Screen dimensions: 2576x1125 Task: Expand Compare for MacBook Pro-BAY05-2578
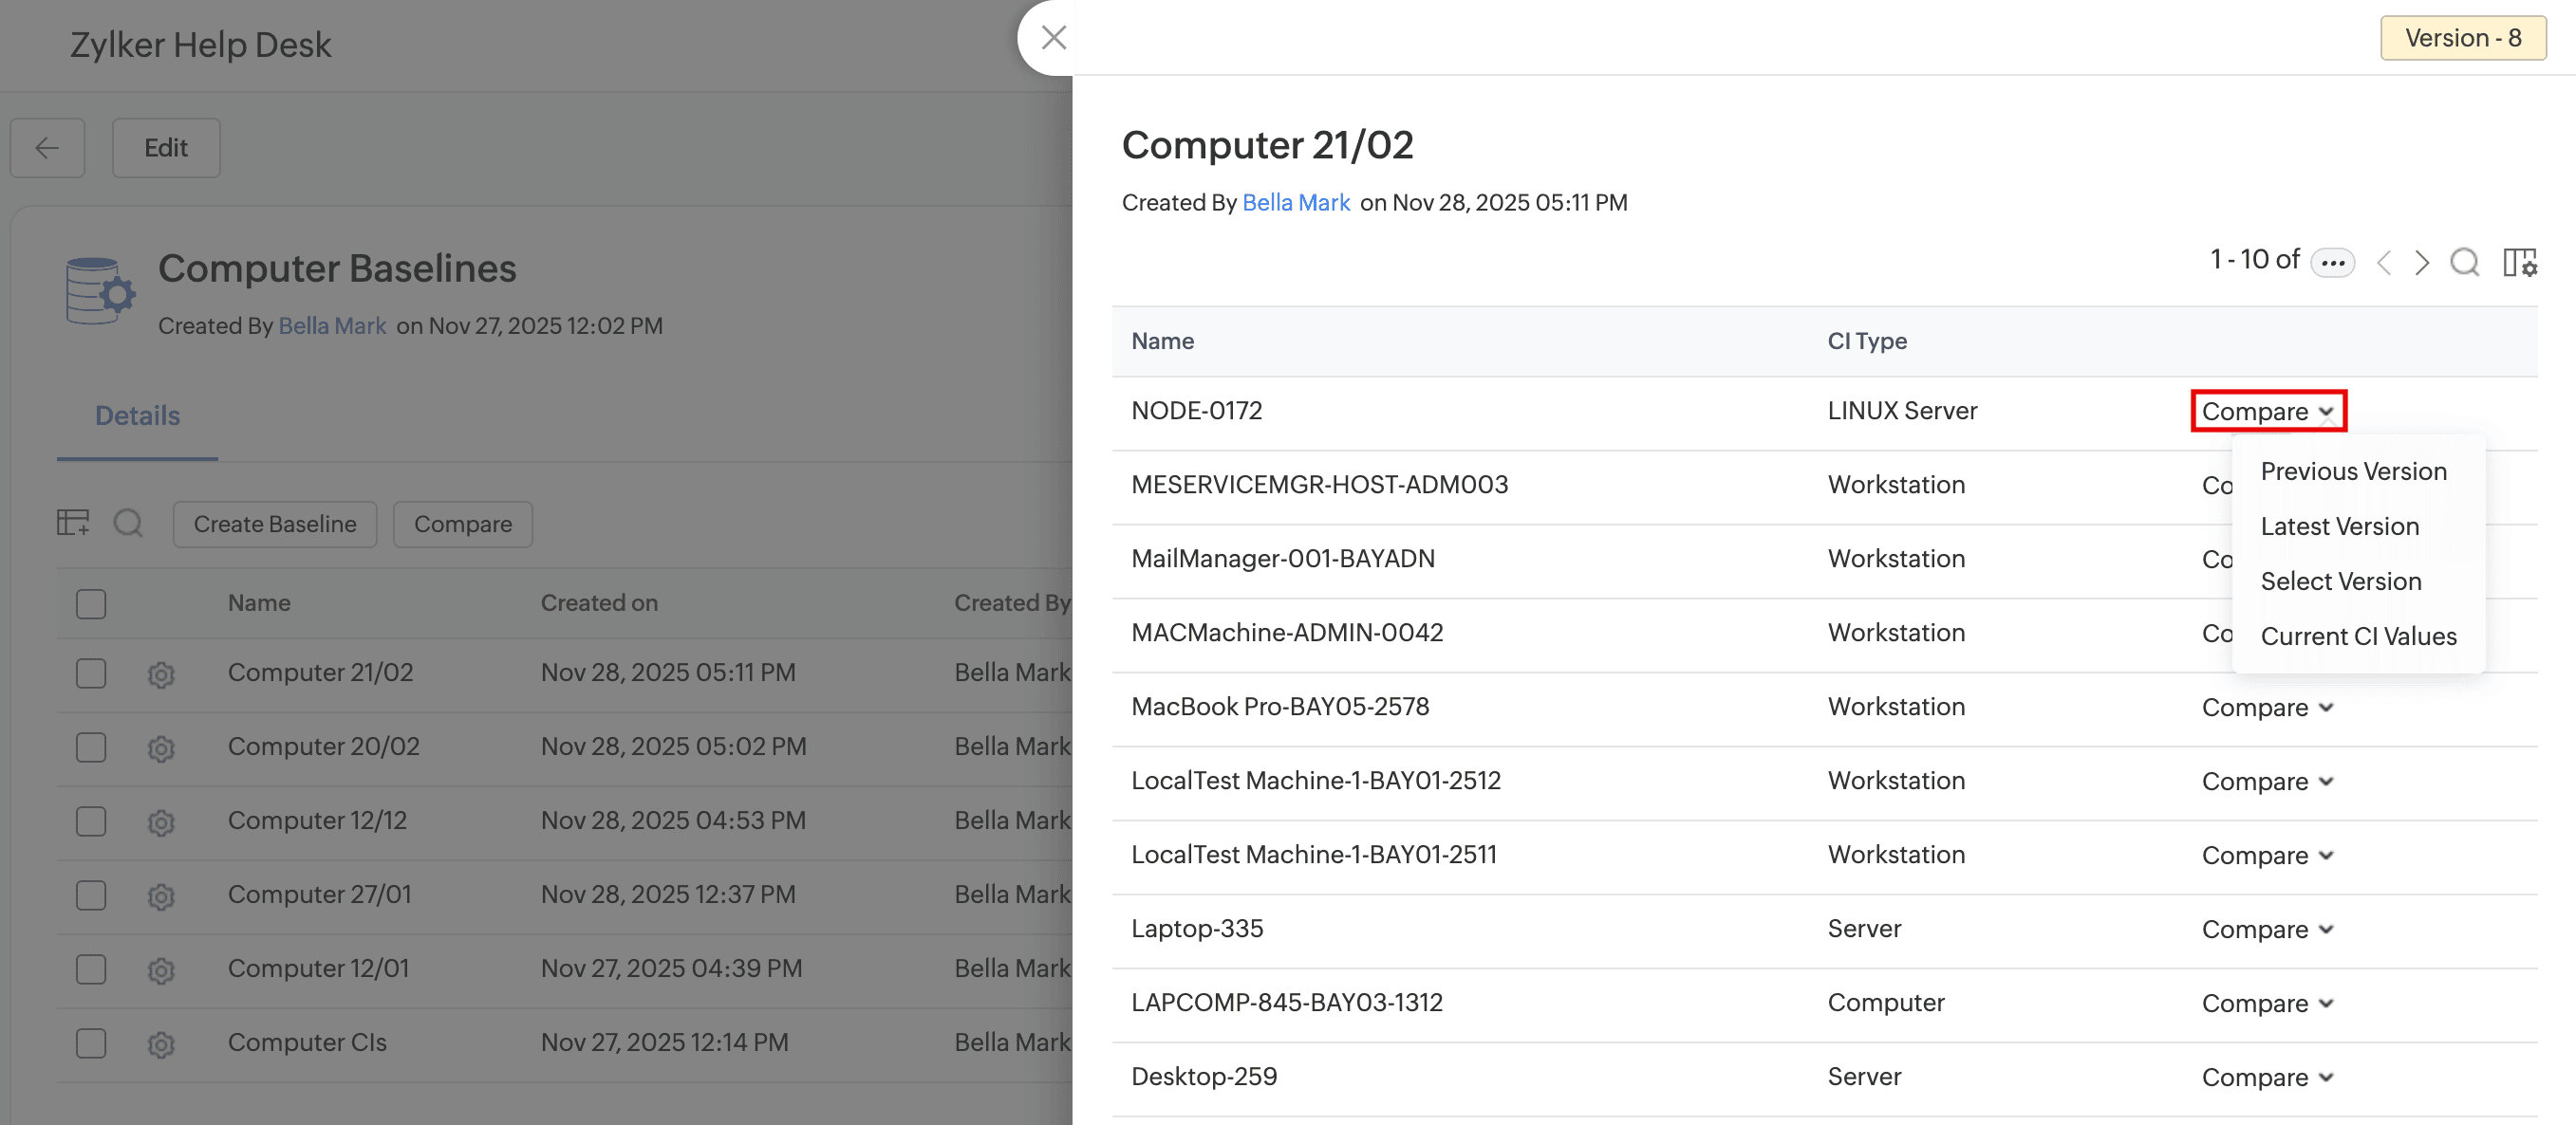[2266, 708]
